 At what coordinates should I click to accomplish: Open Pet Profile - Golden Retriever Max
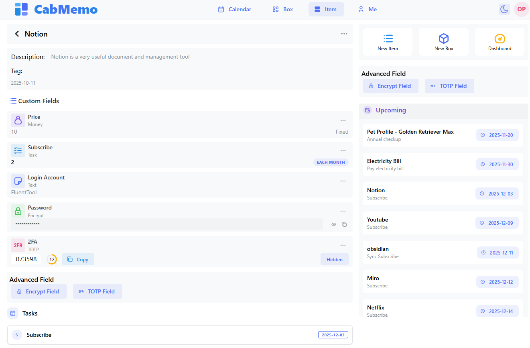point(443,135)
